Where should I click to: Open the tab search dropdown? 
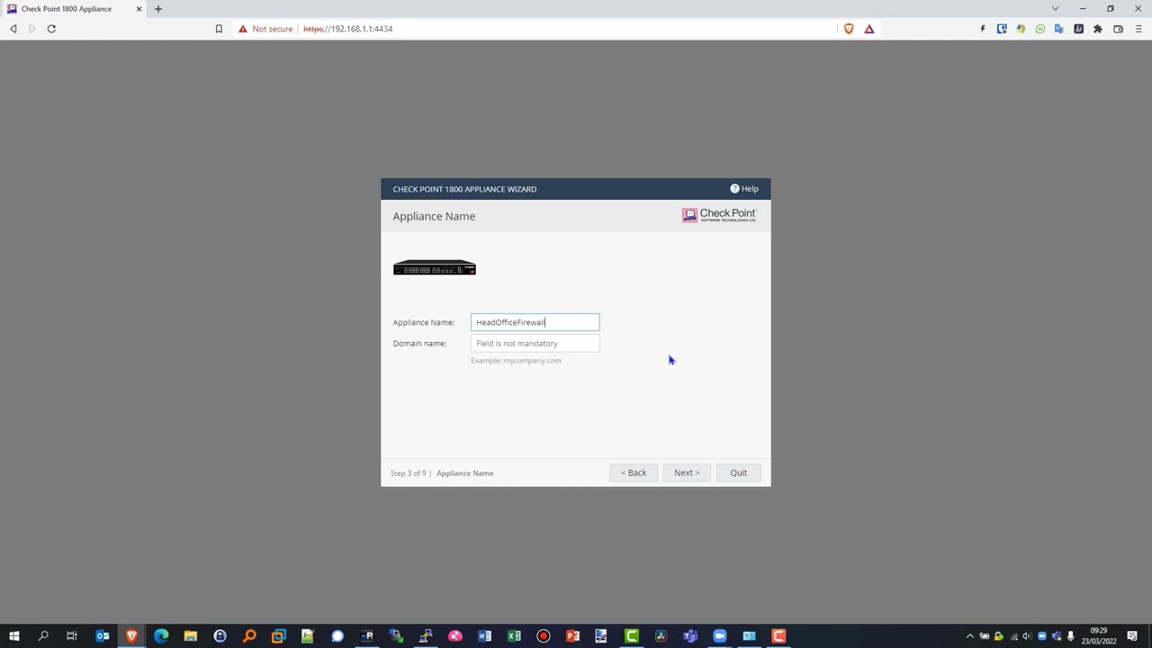point(1055,9)
